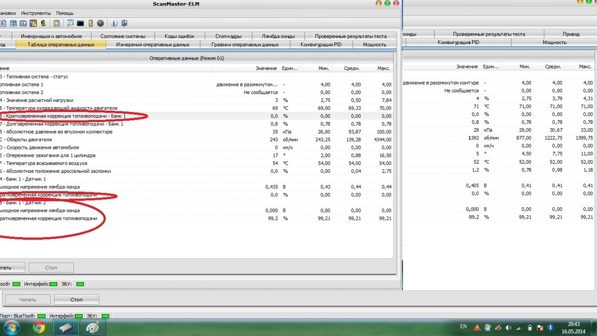597x336 pixels.
Task: Switch to ScanMaster chip taskbar icon
Action: click(65, 327)
